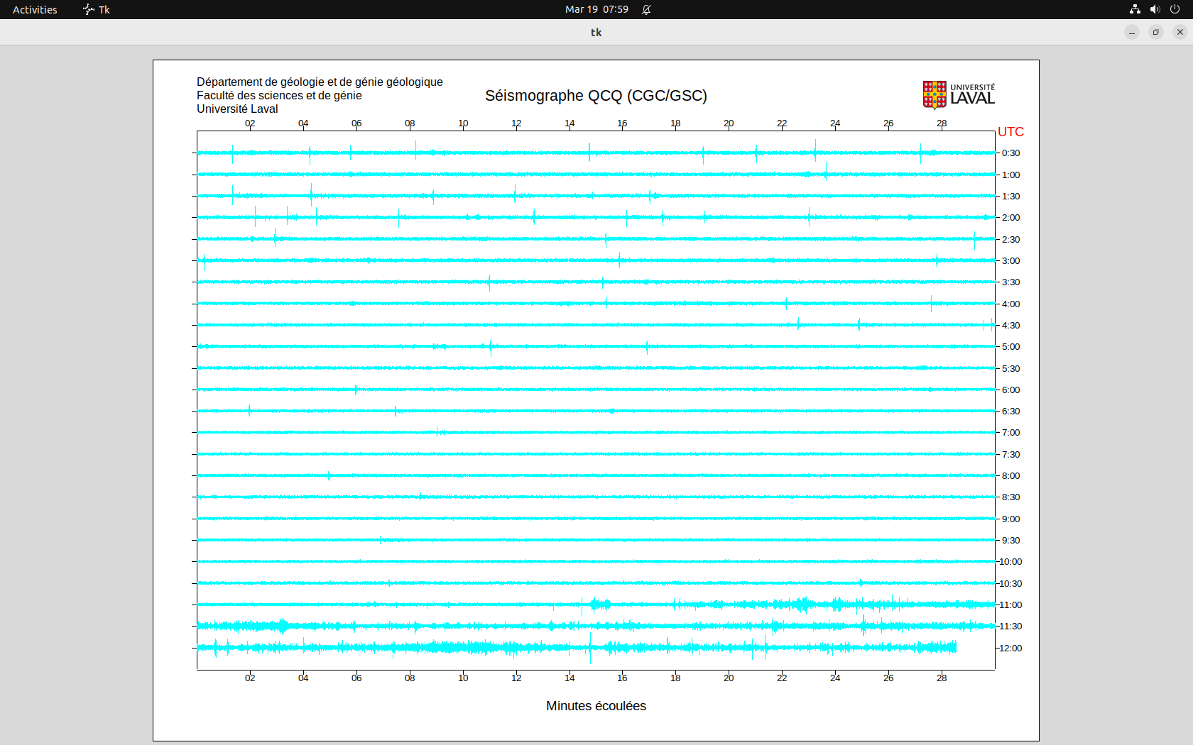Click the Séismographe QCQ (CGC/GSC) title
This screenshot has height=745, width=1193.
pyautogui.click(x=596, y=96)
